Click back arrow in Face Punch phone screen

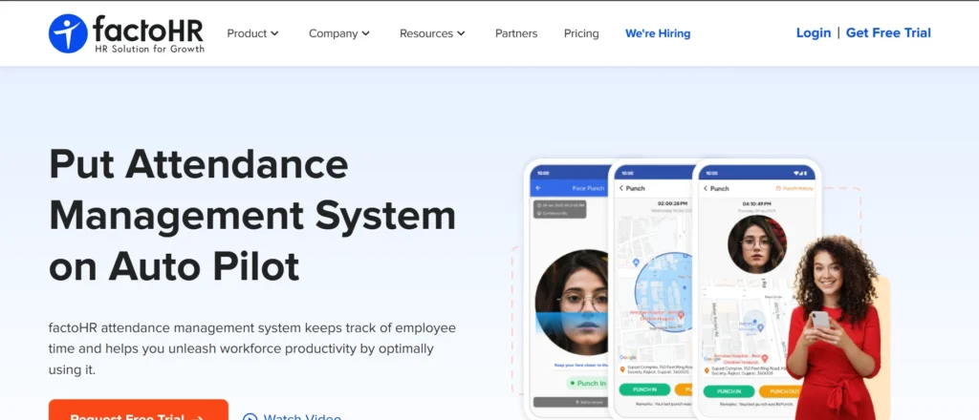click(x=538, y=188)
